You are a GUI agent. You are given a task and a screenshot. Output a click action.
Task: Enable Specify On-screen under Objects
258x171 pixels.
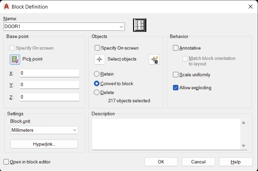pyautogui.click(x=97, y=48)
